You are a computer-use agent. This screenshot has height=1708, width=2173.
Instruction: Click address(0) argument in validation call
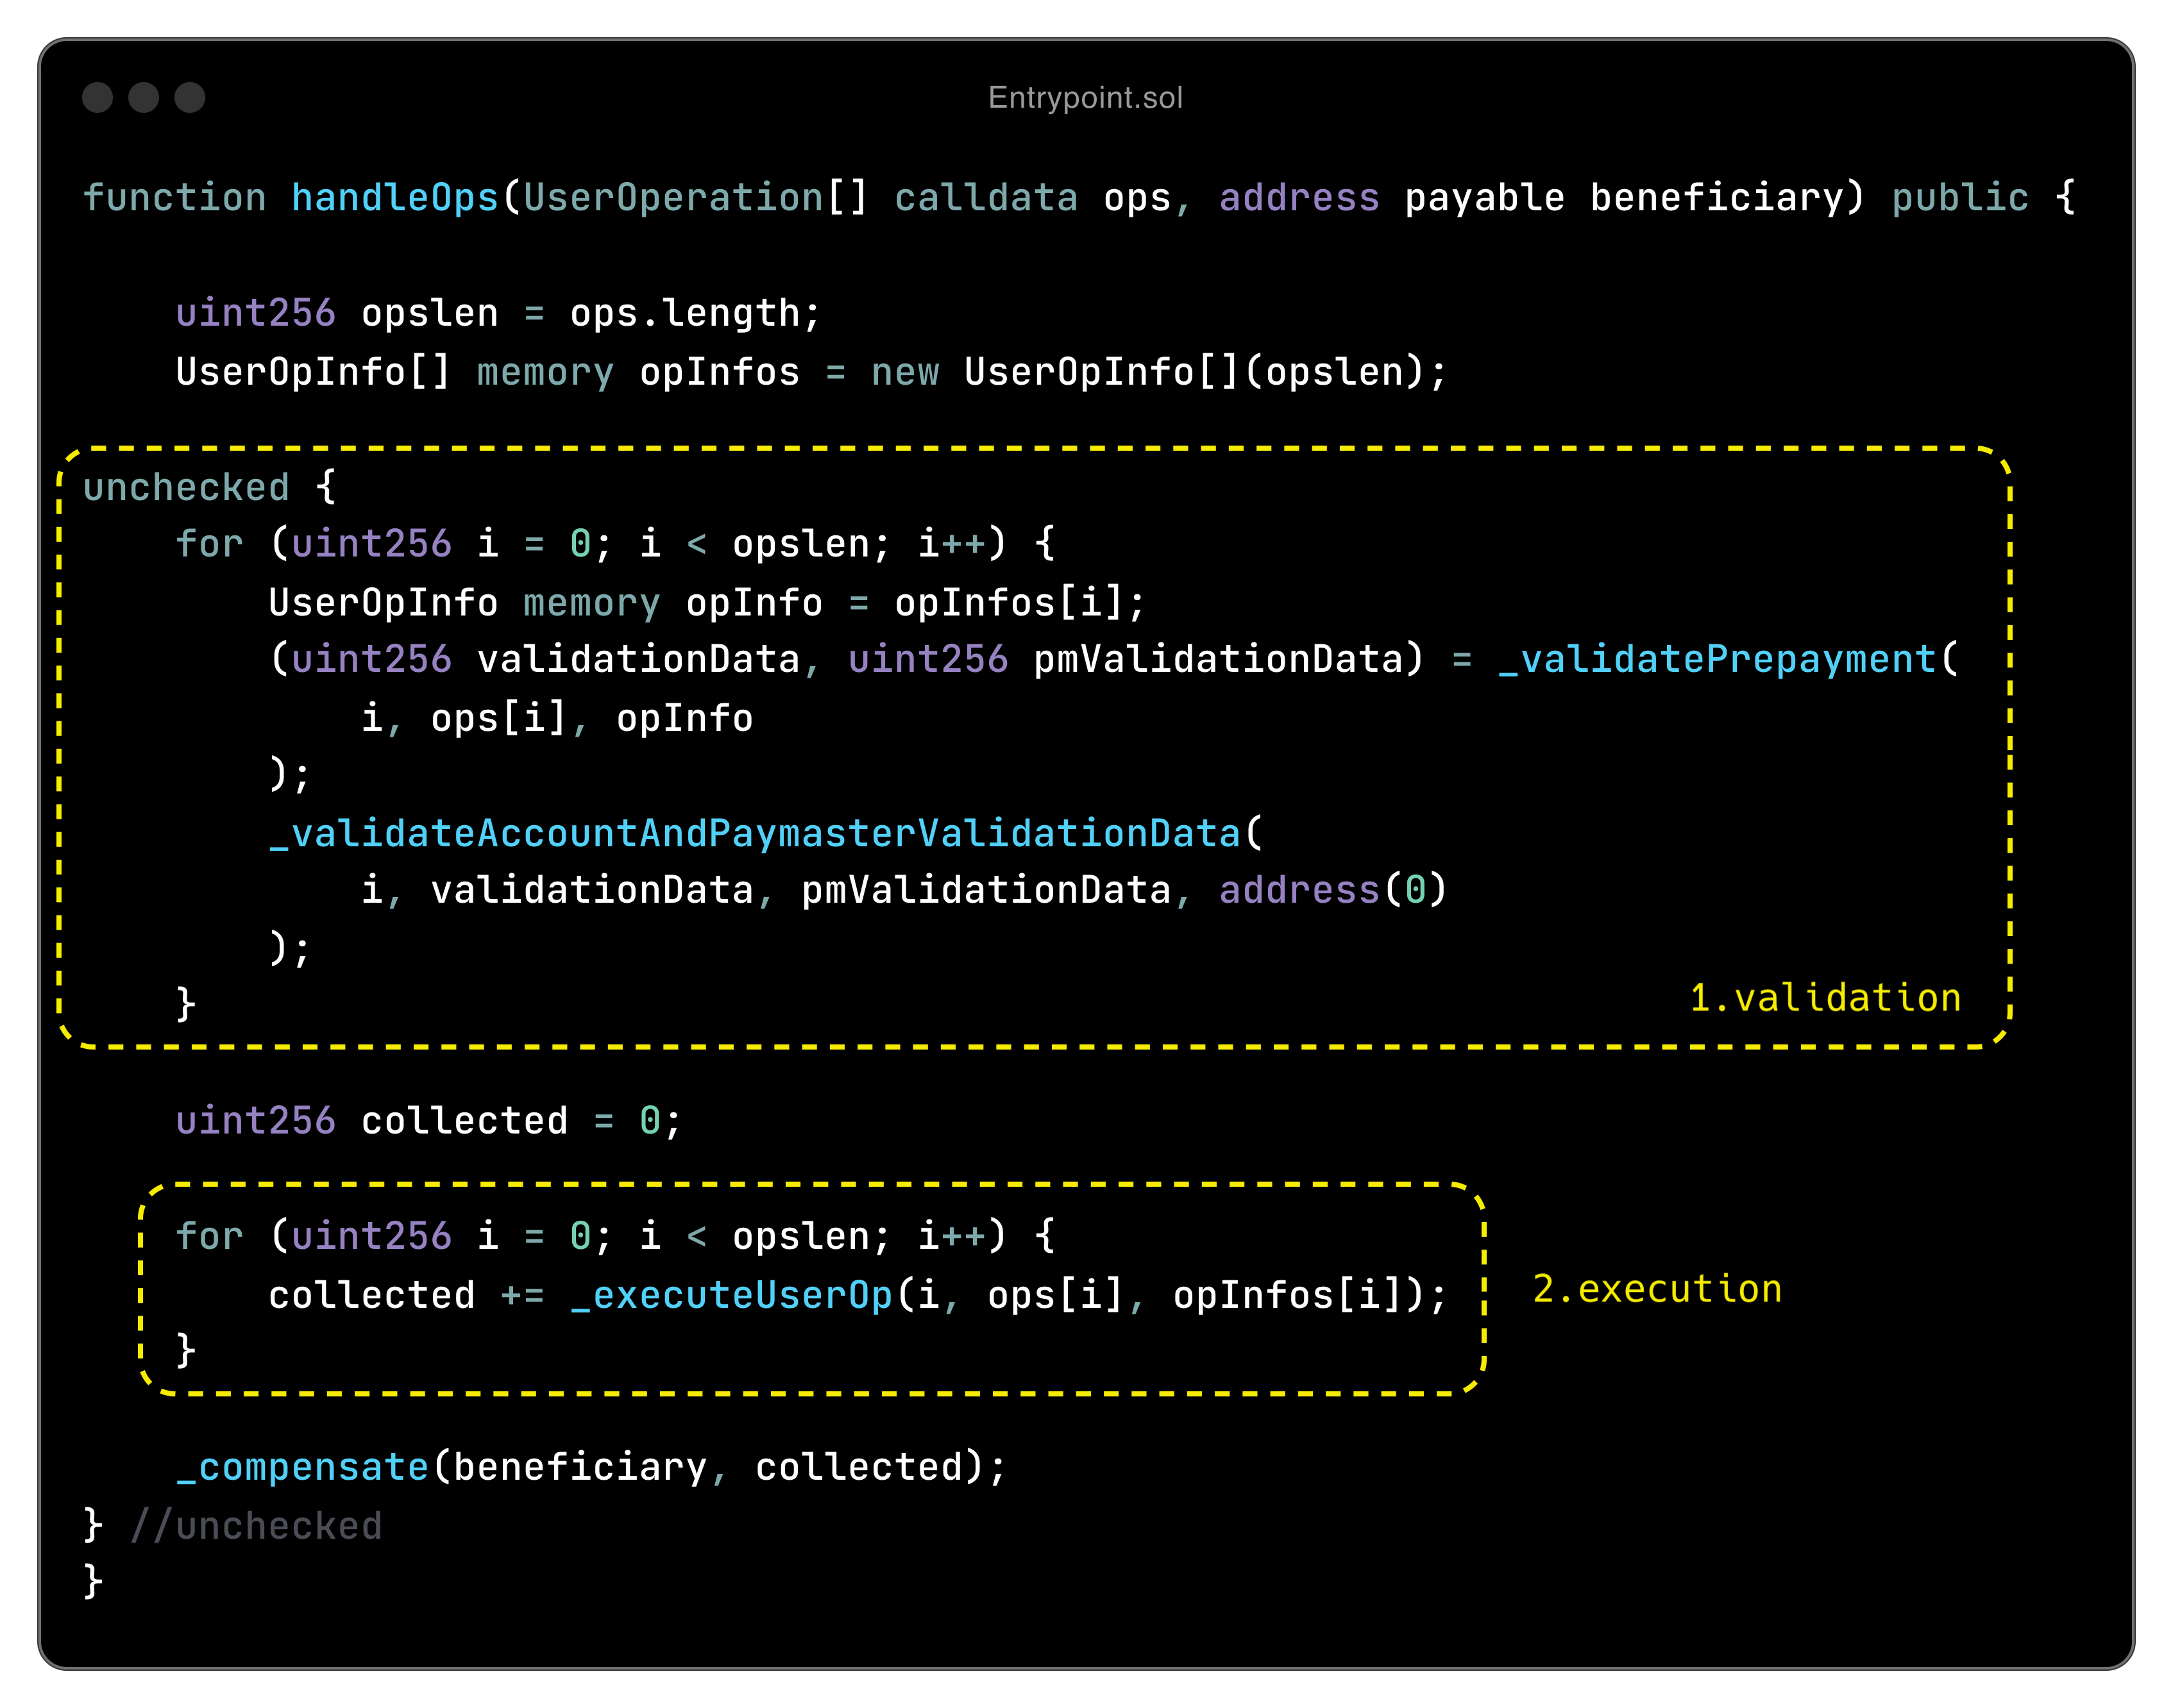tap(1333, 890)
